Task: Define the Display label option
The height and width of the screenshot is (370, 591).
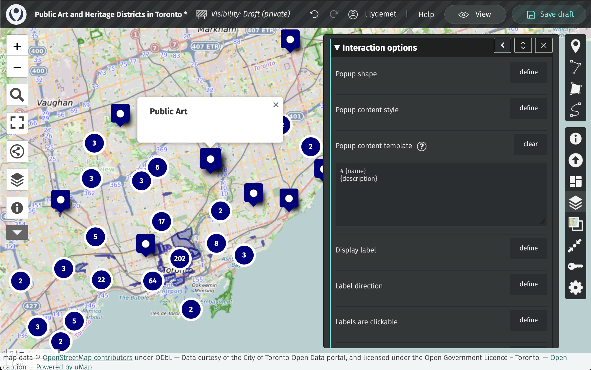Action: point(528,248)
